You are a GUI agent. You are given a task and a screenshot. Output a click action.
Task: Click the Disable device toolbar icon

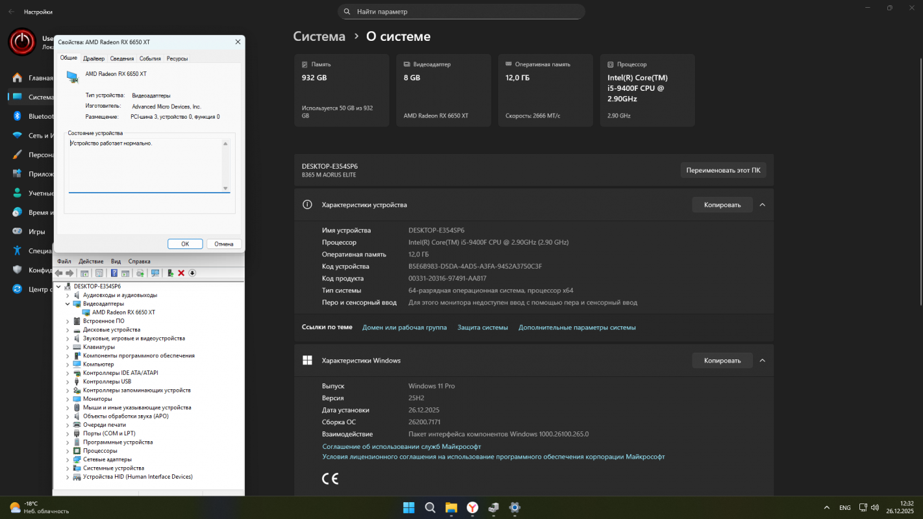click(193, 273)
